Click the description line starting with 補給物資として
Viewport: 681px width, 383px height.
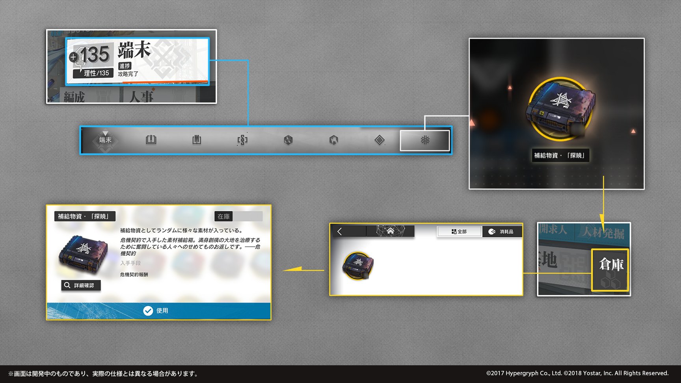pyautogui.click(x=181, y=231)
